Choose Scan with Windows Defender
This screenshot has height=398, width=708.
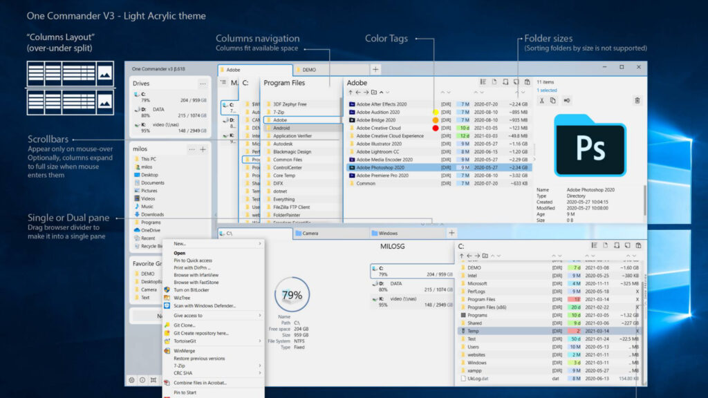[x=205, y=306]
